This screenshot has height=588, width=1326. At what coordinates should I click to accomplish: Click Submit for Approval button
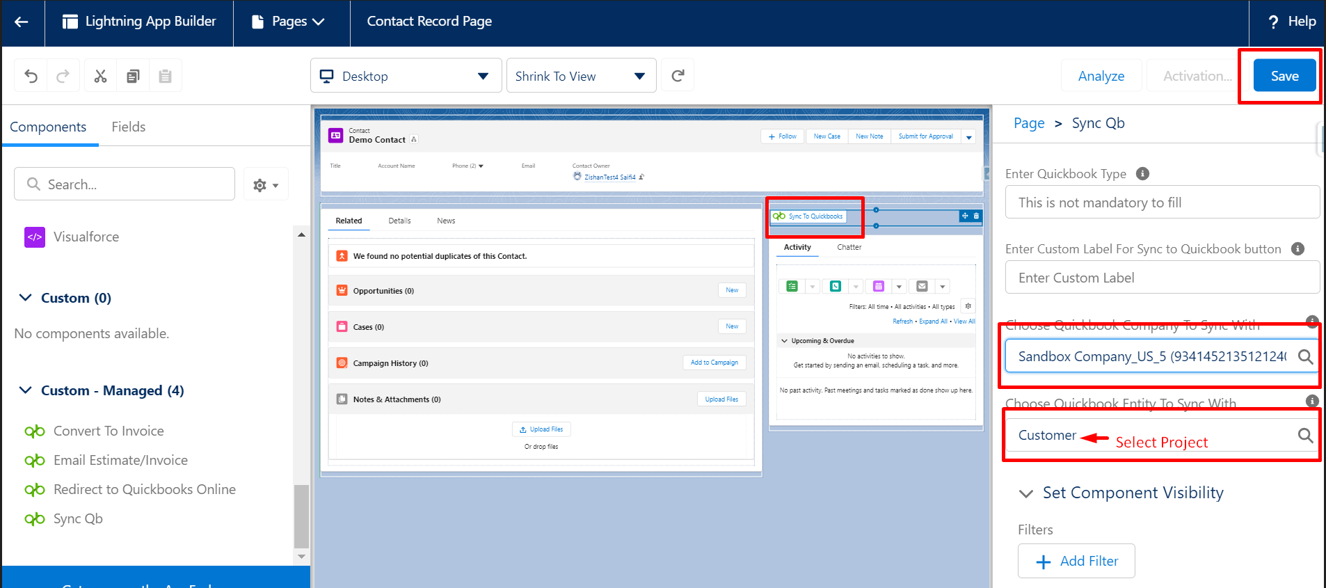point(926,136)
